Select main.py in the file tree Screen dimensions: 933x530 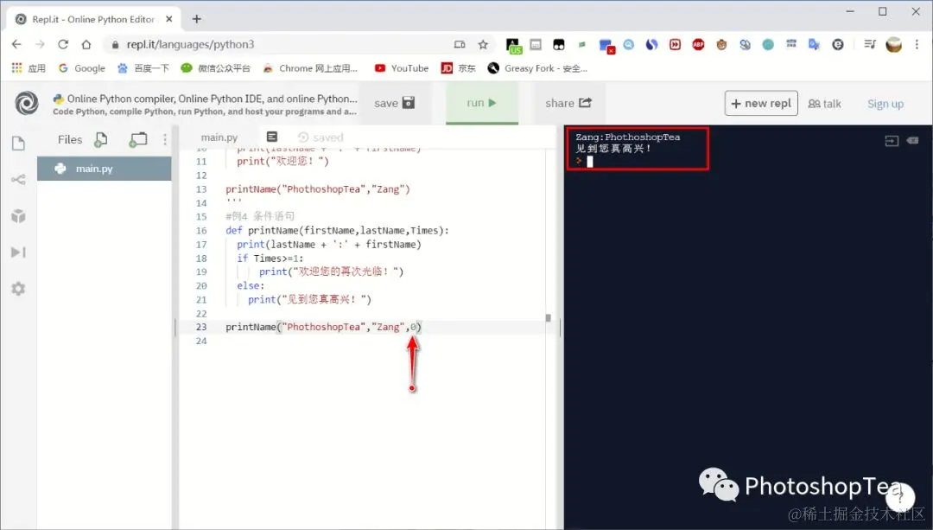(x=105, y=169)
